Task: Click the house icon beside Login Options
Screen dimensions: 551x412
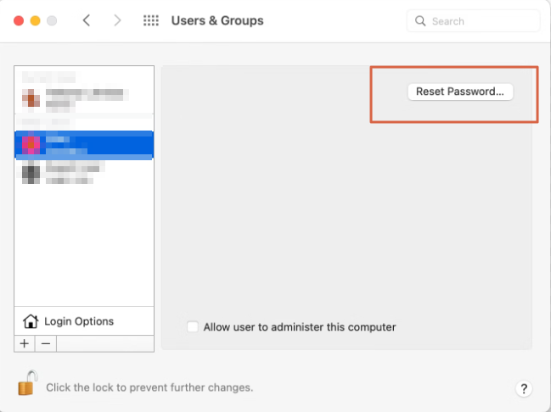Action: pos(31,321)
